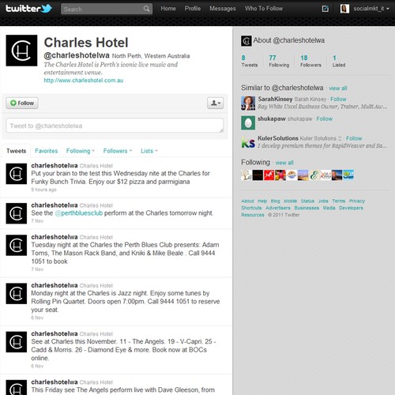Open Profile in the top navigation
Viewport: 395px width, 395px height.
click(x=193, y=9)
